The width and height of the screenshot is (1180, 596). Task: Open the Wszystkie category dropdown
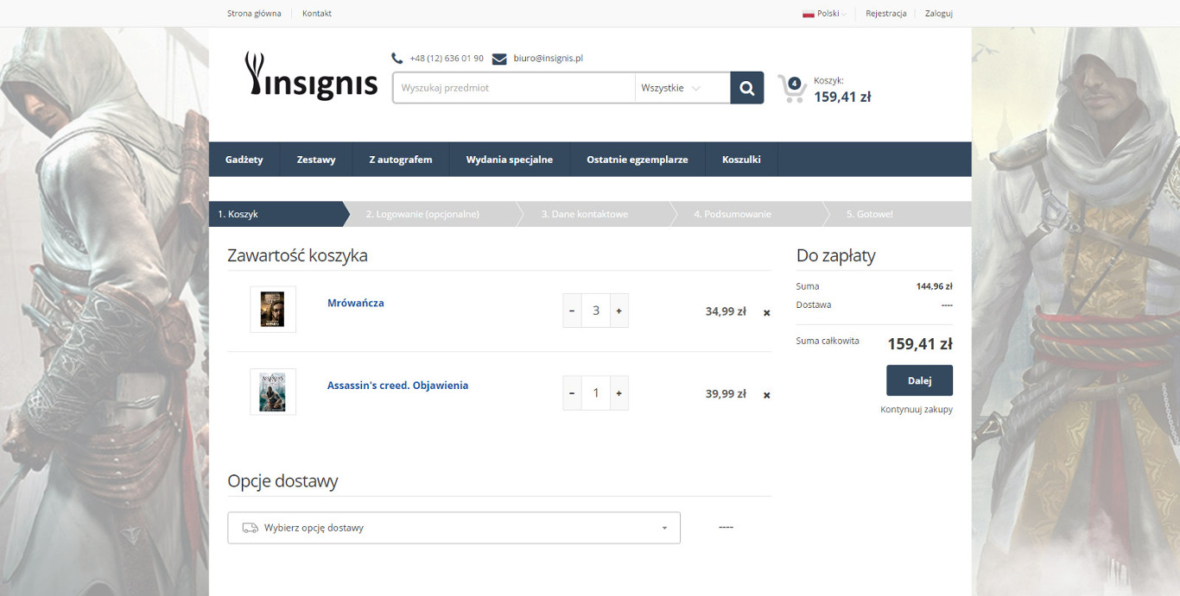(x=682, y=88)
